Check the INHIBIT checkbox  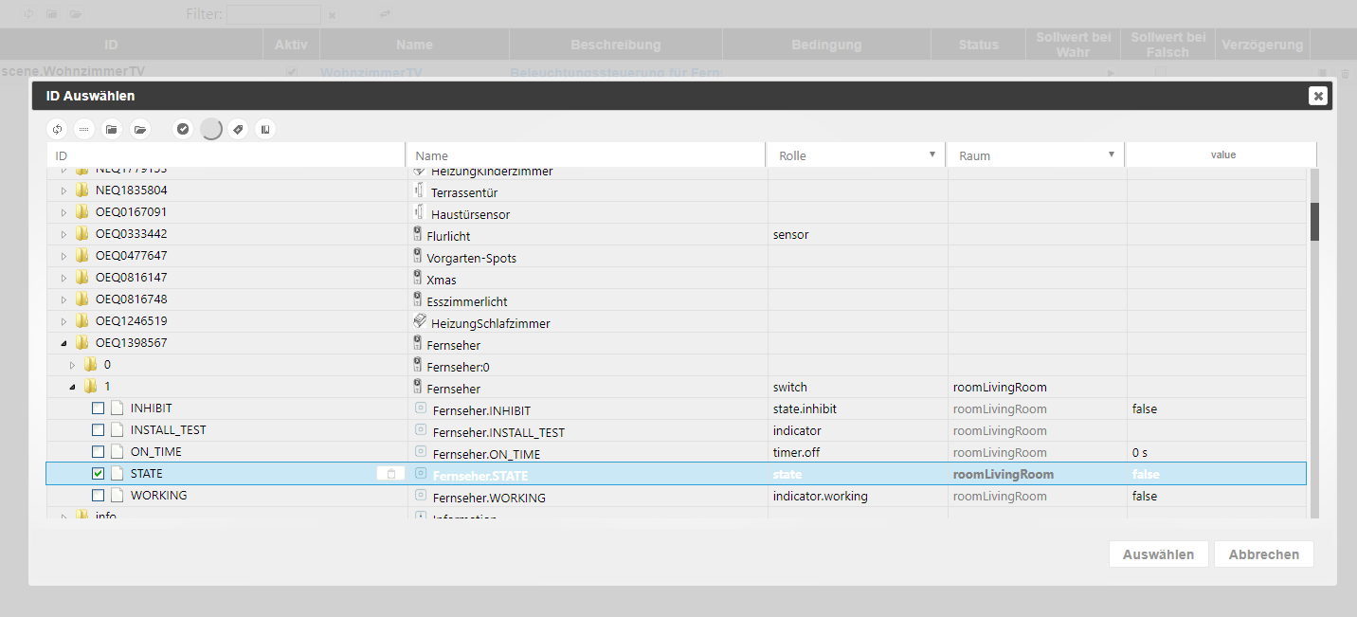click(99, 408)
